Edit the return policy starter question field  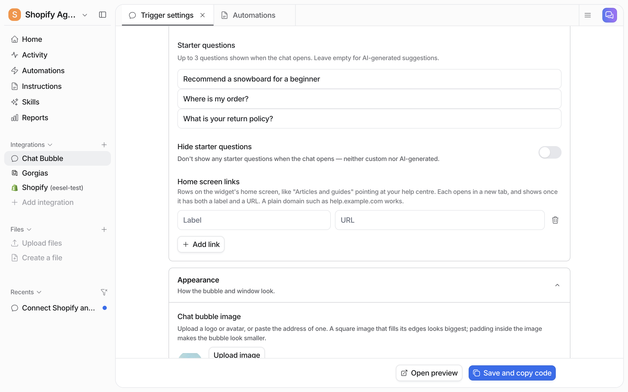369,119
